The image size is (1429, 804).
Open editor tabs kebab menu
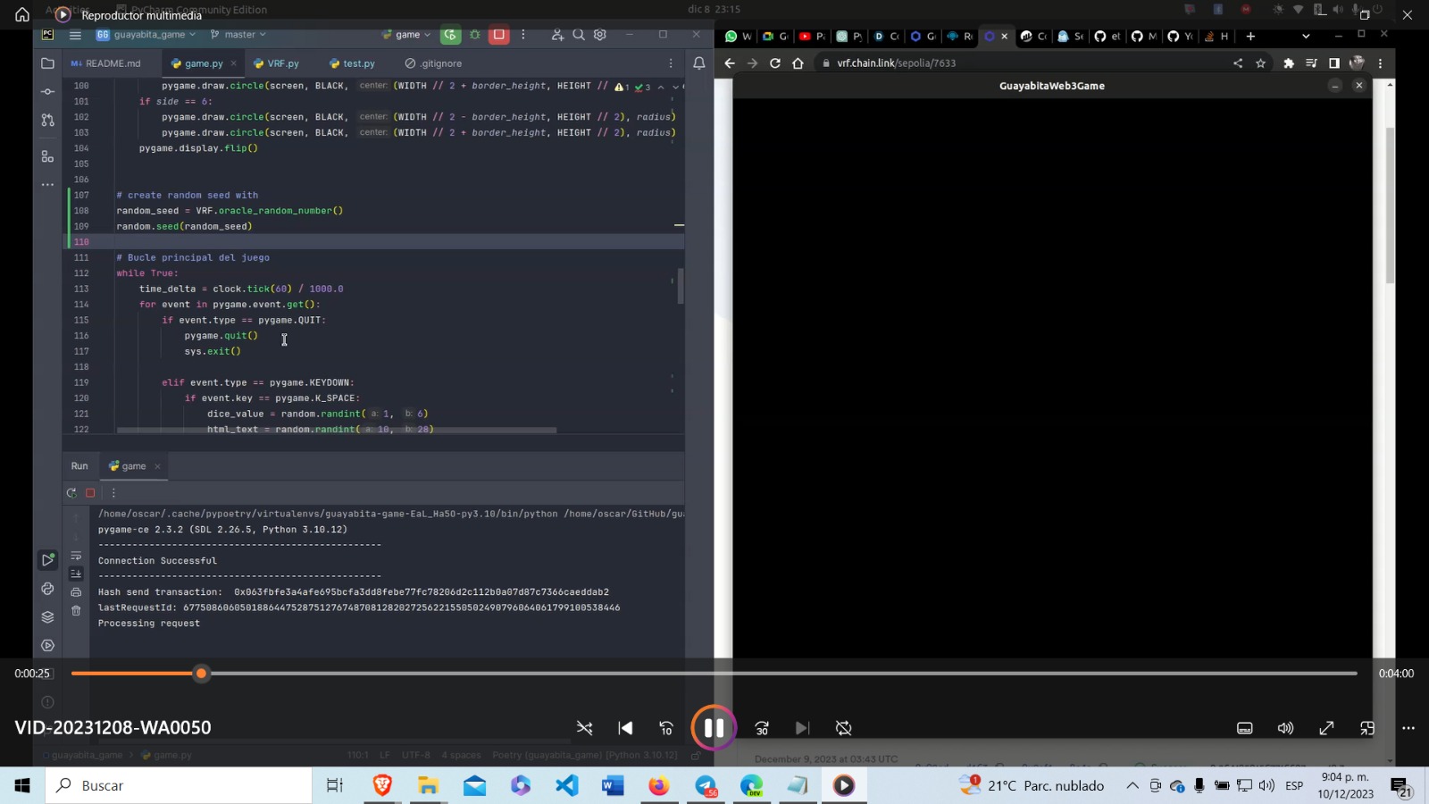(671, 63)
